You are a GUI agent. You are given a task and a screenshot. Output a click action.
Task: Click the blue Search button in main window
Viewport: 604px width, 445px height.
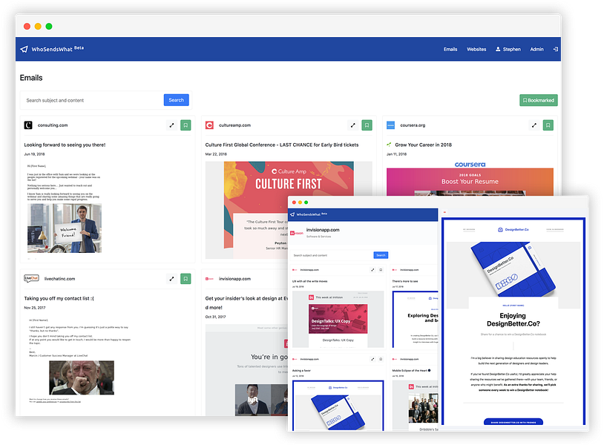[x=176, y=100]
